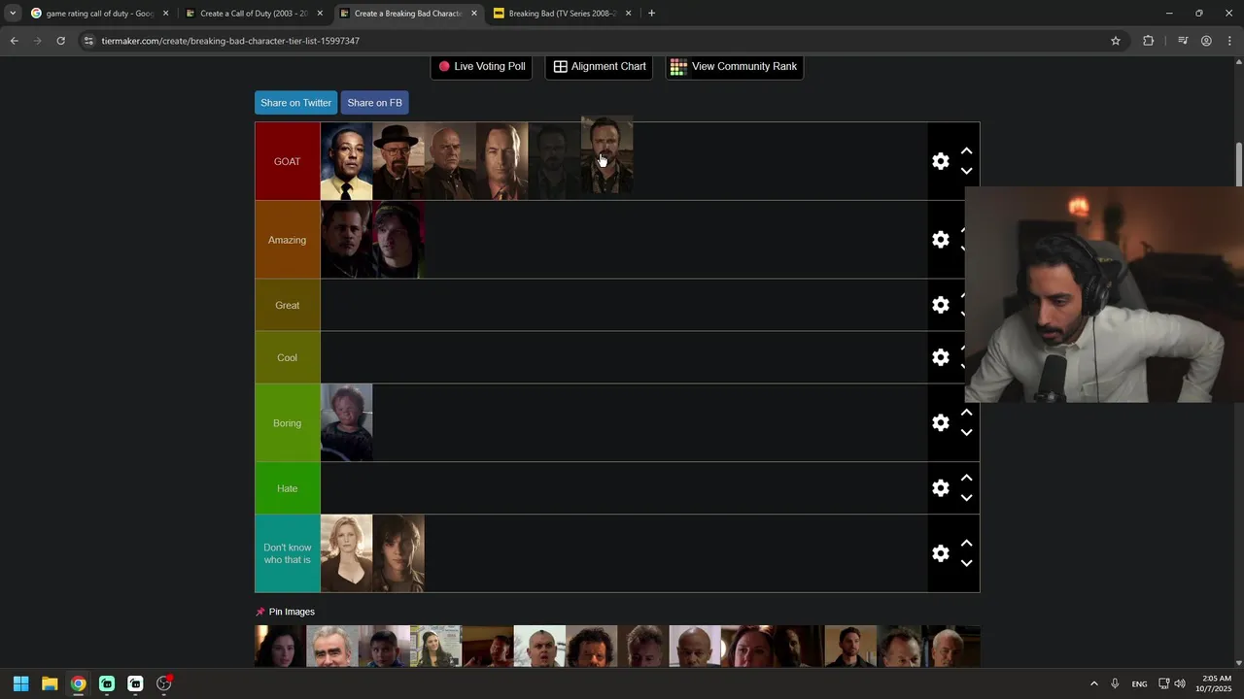1244x699 pixels.
Task: Click the Great tier label
Action: [x=287, y=305]
